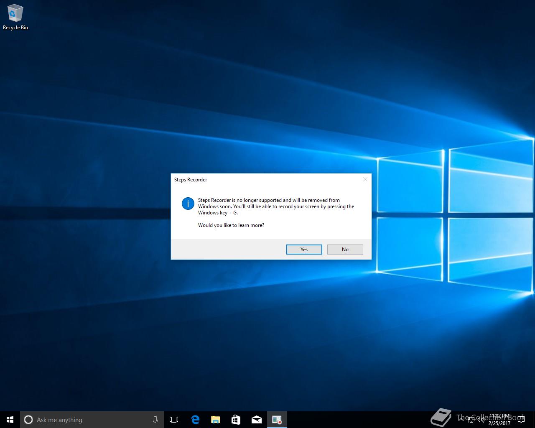Click the Show desktop sliver
This screenshot has height=428, width=535.
click(x=534, y=420)
